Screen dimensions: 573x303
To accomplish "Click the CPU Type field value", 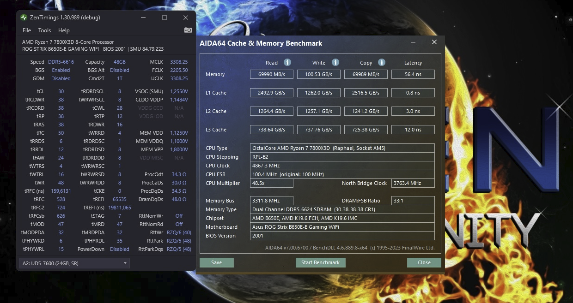I will click(342, 148).
